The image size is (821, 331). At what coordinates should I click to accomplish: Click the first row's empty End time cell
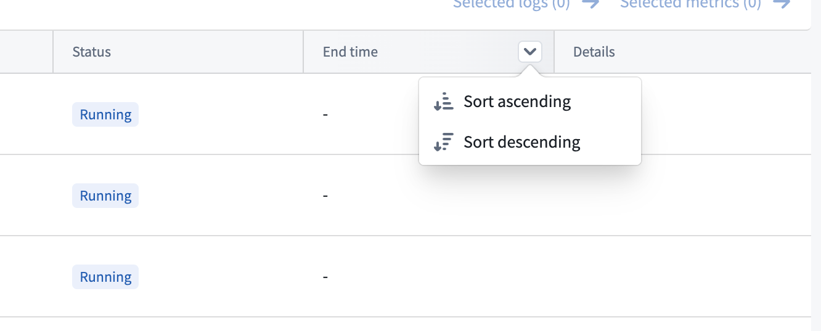click(x=325, y=114)
